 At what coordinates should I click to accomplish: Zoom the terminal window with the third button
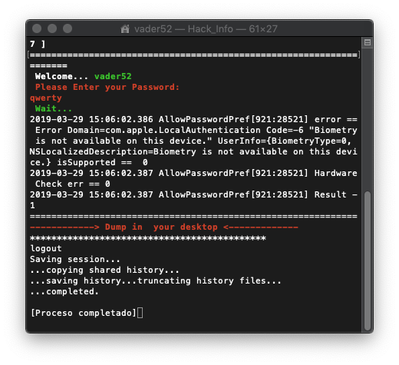pyautogui.click(x=68, y=28)
